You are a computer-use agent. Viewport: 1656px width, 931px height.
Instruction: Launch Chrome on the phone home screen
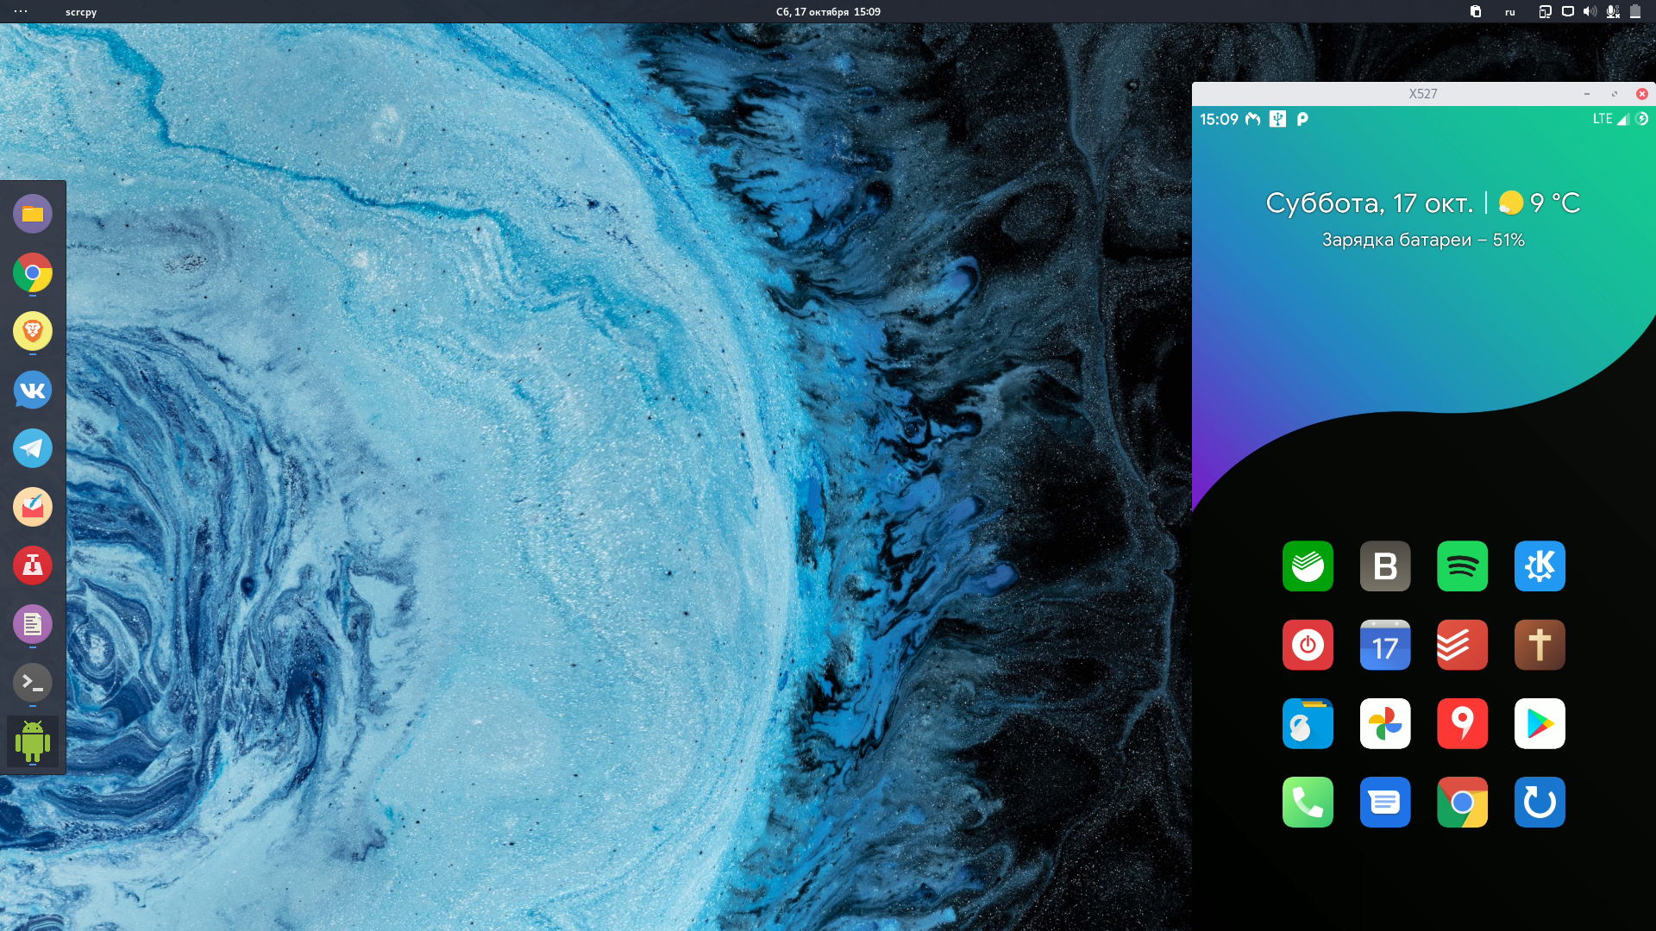pyautogui.click(x=1463, y=803)
